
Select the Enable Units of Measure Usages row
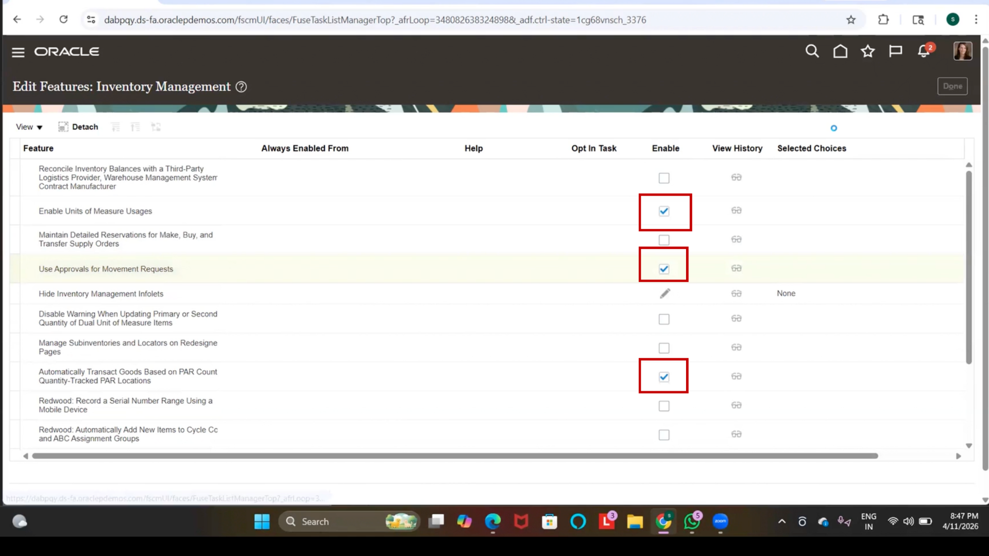(x=487, y=211)
